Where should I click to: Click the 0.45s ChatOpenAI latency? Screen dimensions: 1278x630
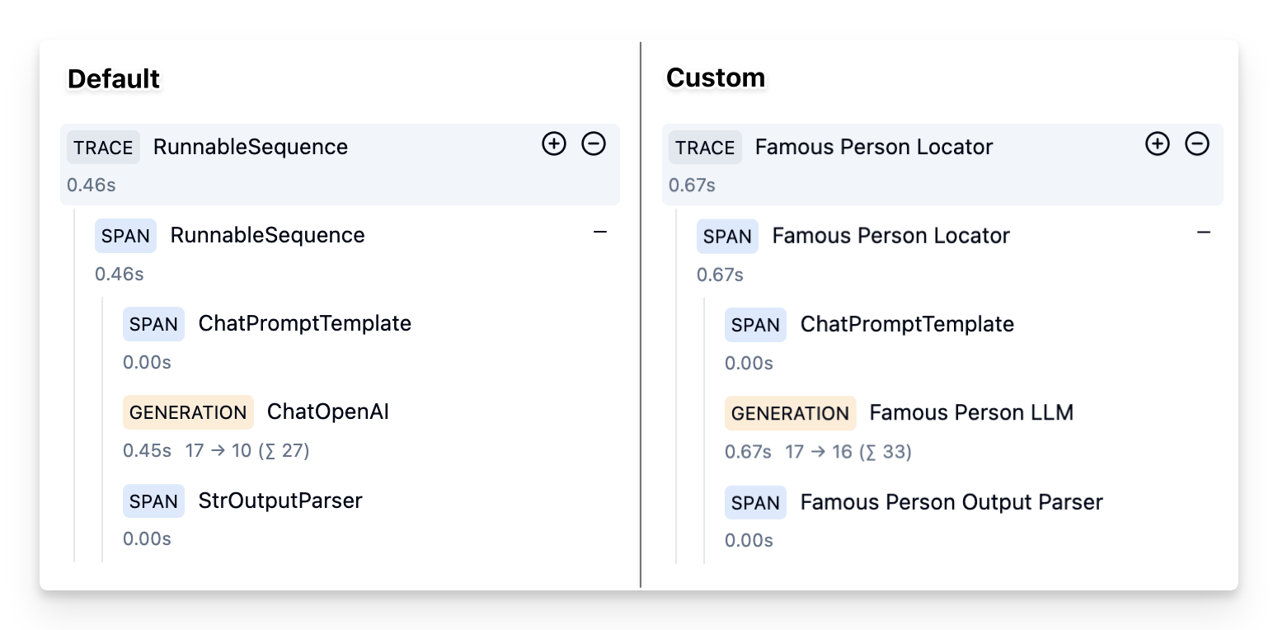click(x=147, y=451)
